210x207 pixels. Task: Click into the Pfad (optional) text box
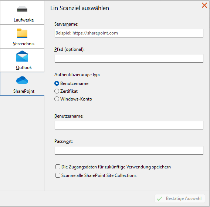point(129,59)
